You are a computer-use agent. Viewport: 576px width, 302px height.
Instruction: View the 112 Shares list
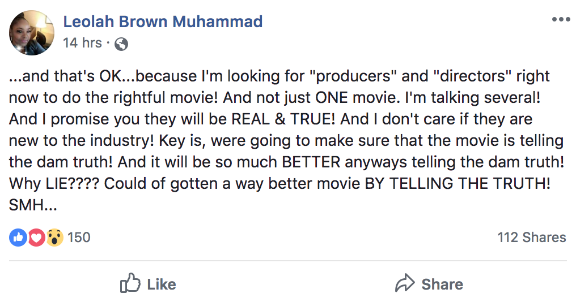click(531, 238)
